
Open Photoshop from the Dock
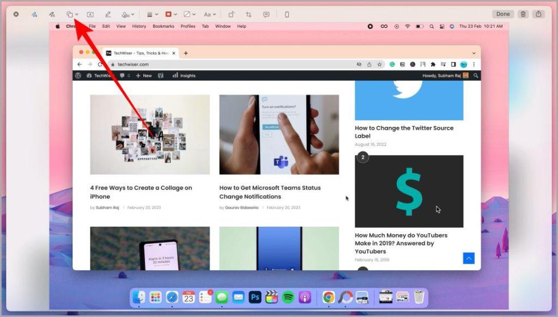pos(255,297)
